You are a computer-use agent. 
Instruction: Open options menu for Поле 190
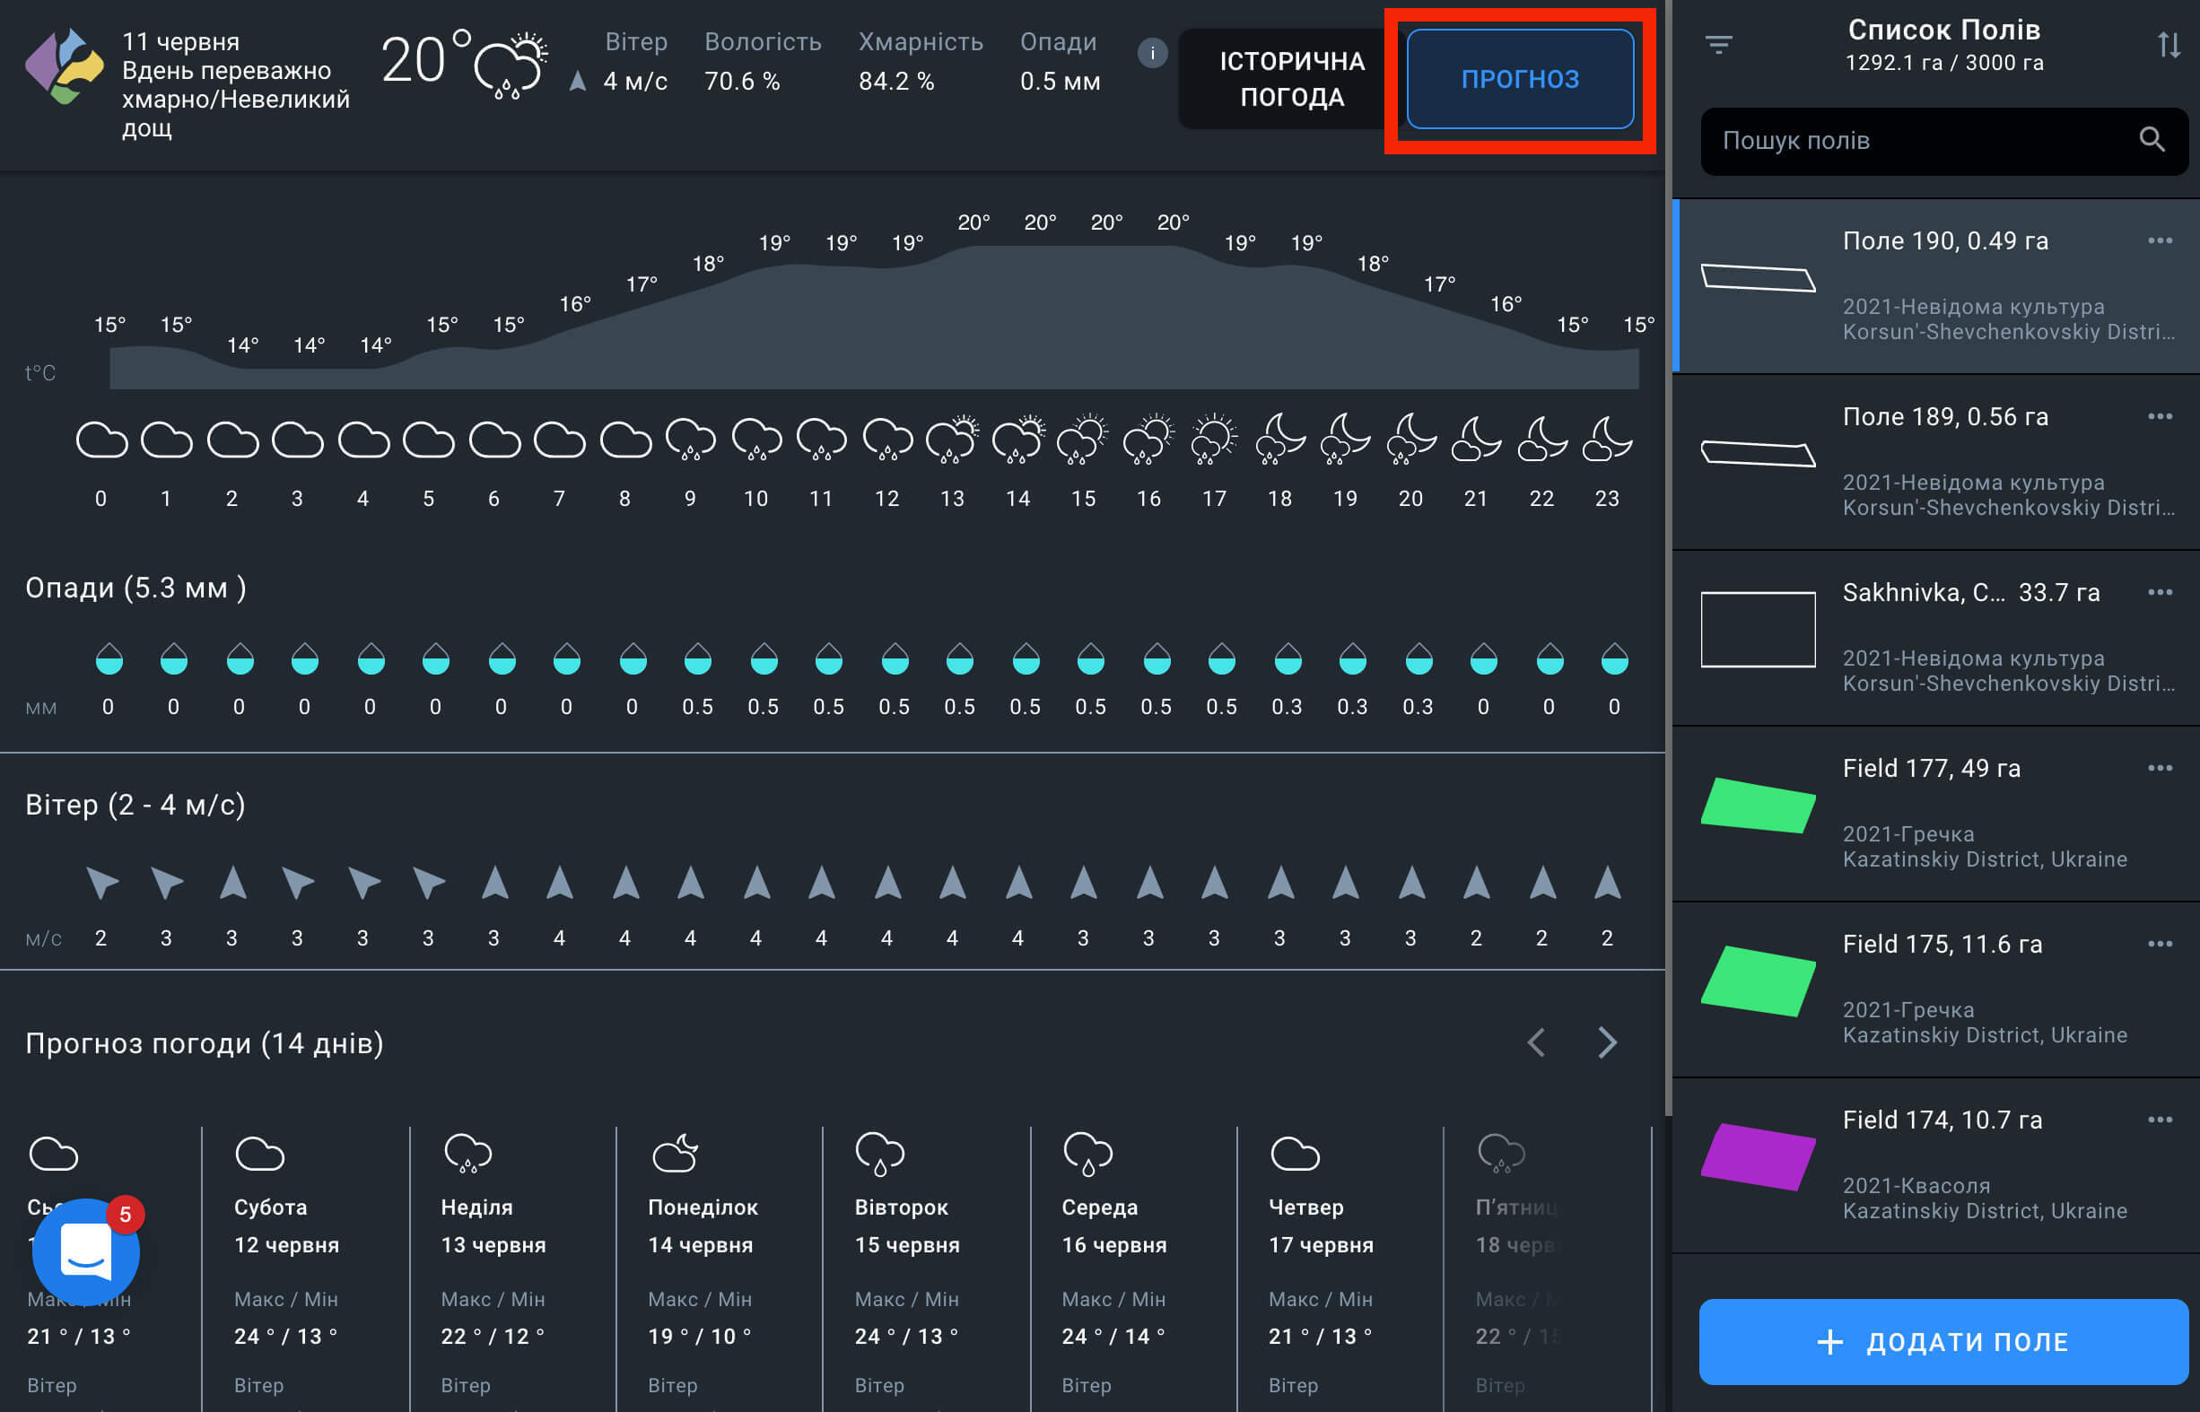point(2160,241)
